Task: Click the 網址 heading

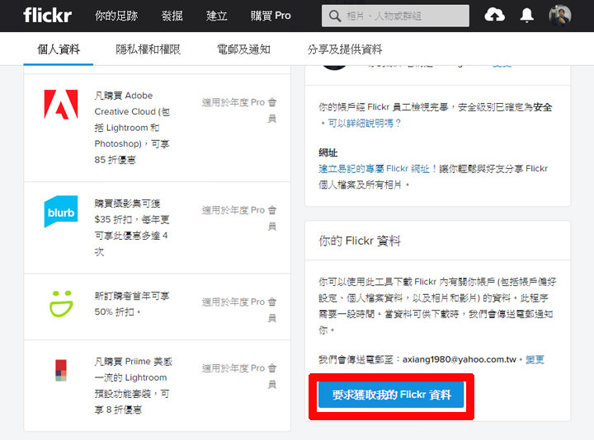Action: click(328, 152)
